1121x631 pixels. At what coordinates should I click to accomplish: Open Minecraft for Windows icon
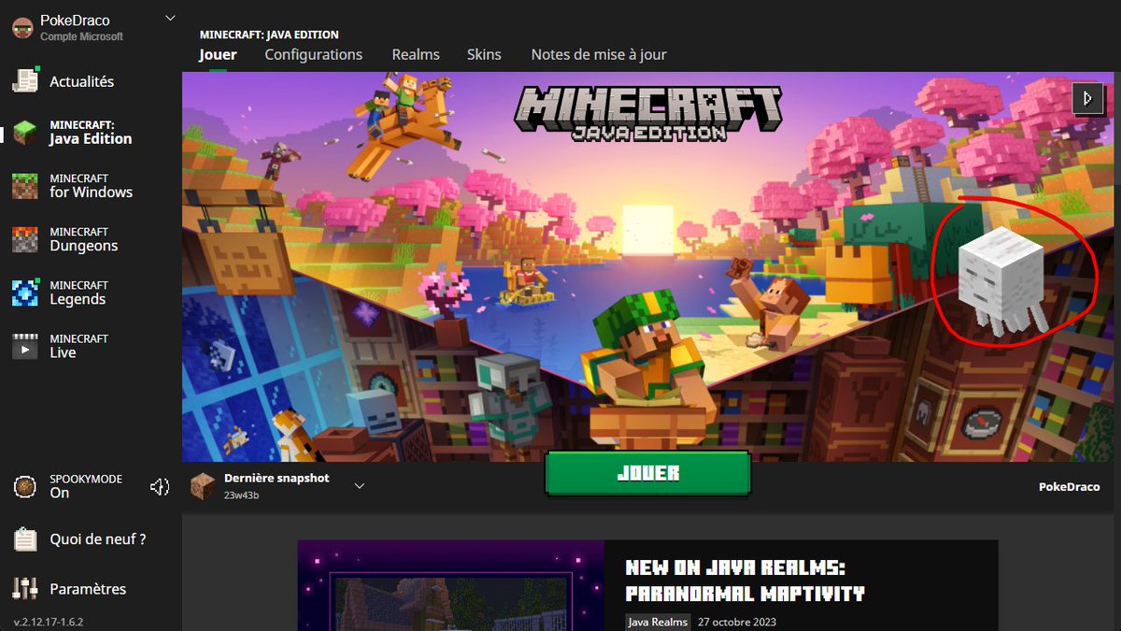point(24,185)
